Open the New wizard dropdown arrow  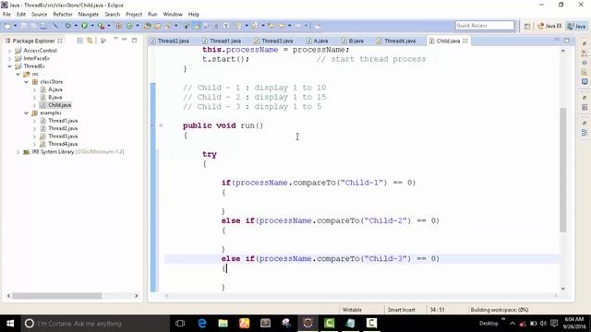click(x=15, y=26)
